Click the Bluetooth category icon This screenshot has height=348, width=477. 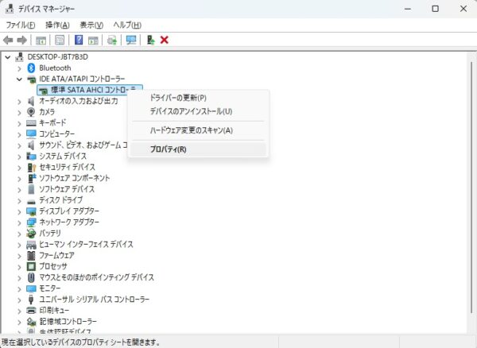(x=31, y=68)
